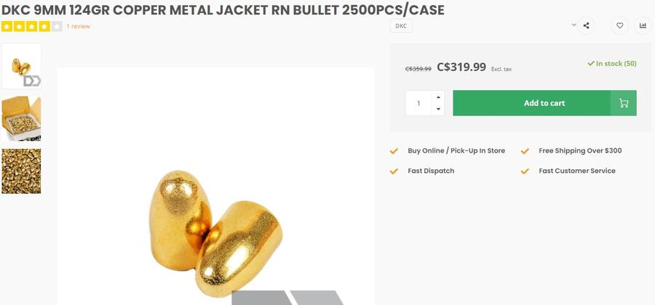Viewport: 655px width, 305px height.
Task: Add product to wishlist heart icon
Action: [619, 26]
